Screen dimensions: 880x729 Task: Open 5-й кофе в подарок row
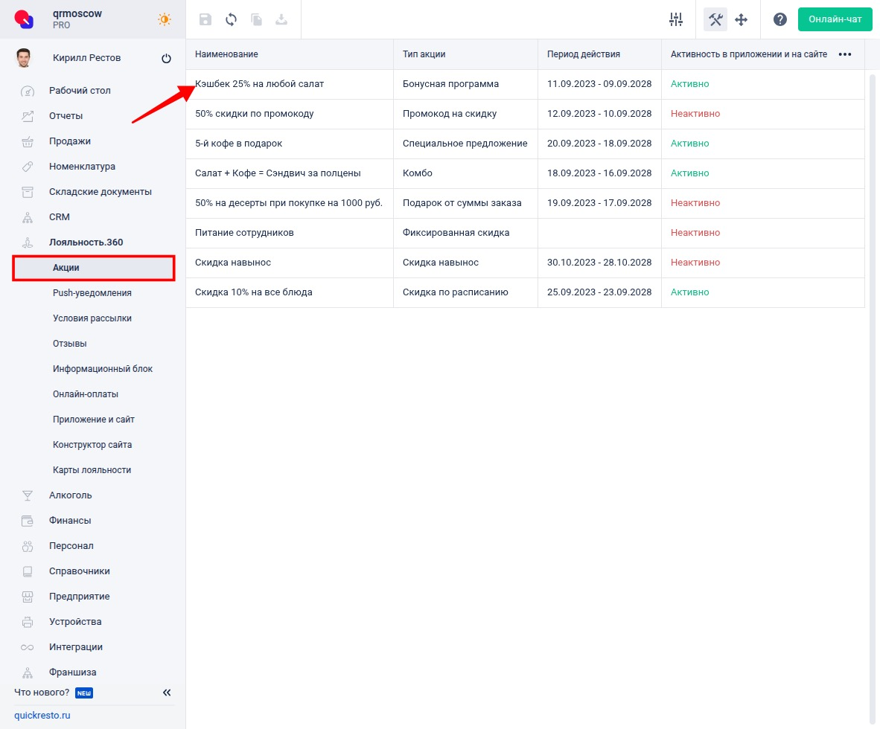click(525, 144)
